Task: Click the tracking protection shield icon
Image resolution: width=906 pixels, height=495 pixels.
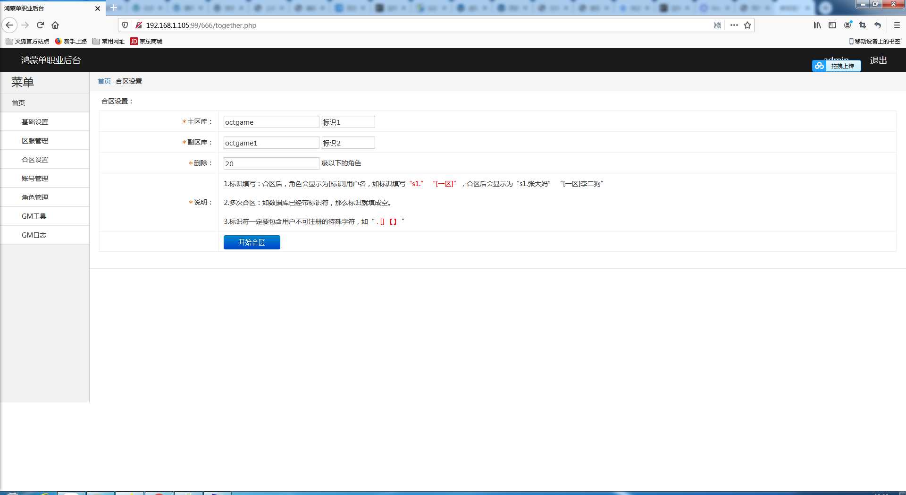Action: [x=125, y=25]
